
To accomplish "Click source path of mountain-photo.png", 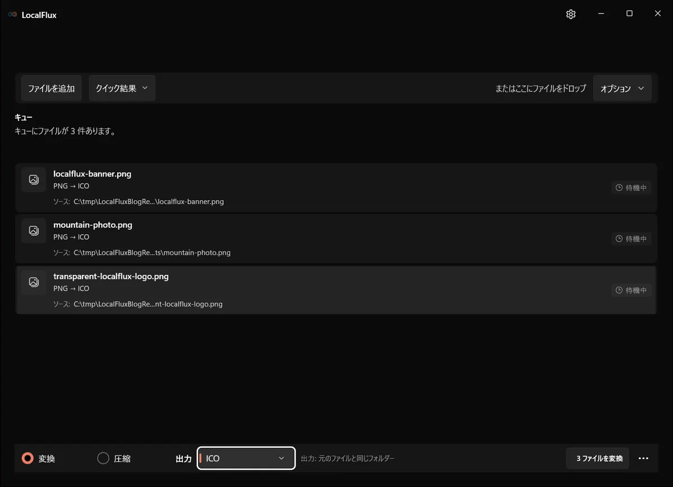I will (152, 253).
